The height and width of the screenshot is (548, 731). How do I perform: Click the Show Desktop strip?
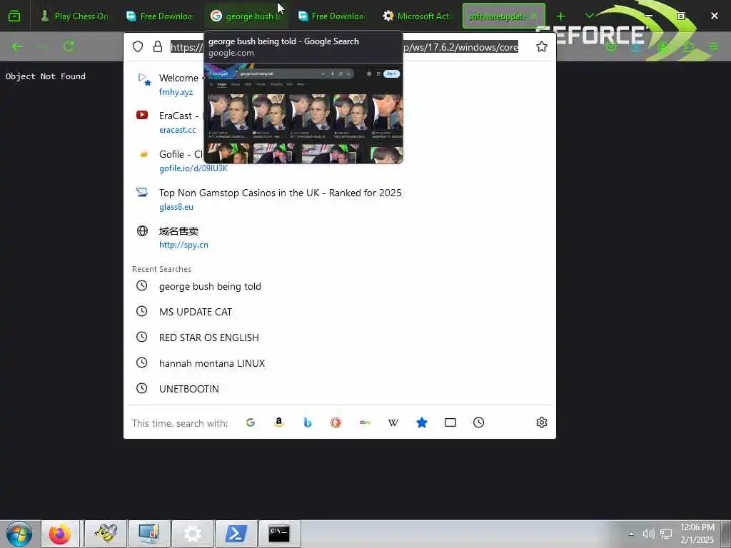726,534
